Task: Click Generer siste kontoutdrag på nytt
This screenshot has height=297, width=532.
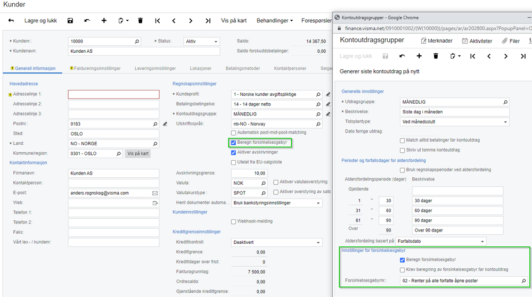Action: tap(379, 71)
